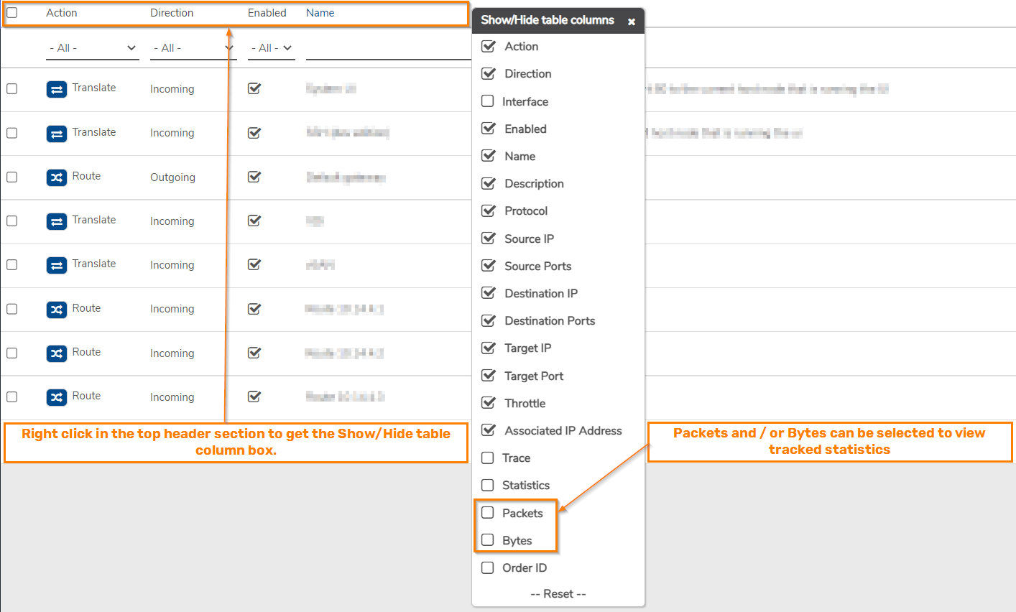Uncheck the Direction column option
This screenshot has height=612, width=1016.
coord(489,73)
